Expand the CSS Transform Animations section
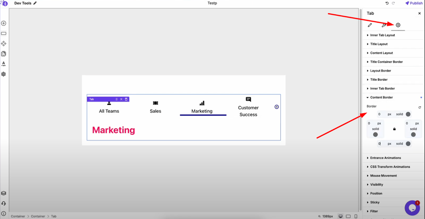The width and height of the screenshot is (425, 219). [x=394, y=167]
